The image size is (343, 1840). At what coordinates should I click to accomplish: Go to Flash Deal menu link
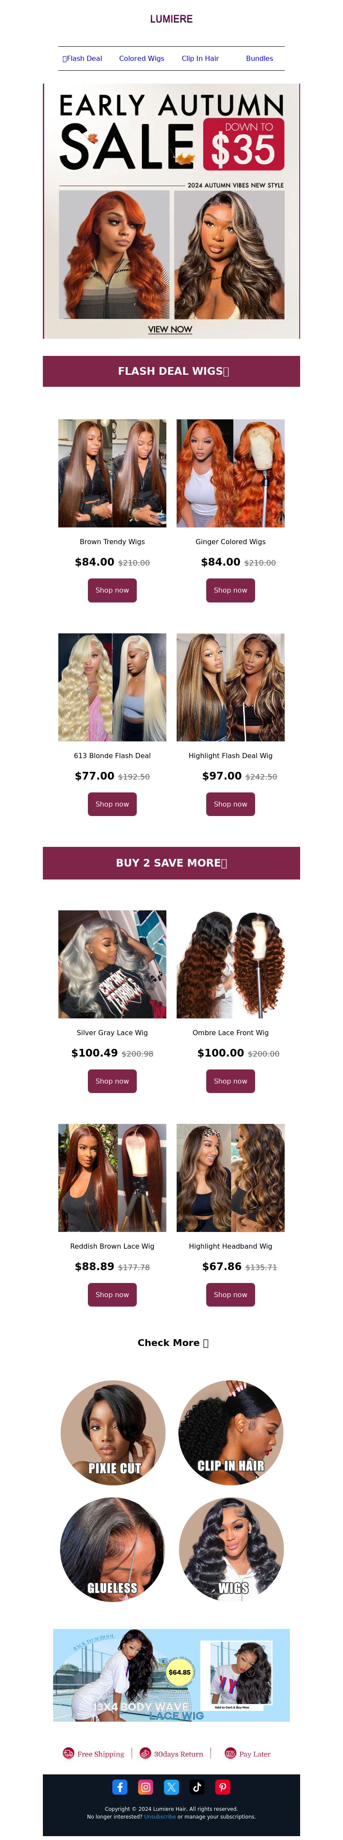[82, 59]
